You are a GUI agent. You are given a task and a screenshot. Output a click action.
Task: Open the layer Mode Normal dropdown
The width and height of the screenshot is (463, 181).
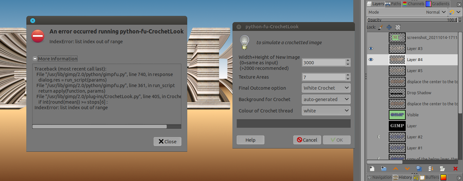(x=407, y=12)
